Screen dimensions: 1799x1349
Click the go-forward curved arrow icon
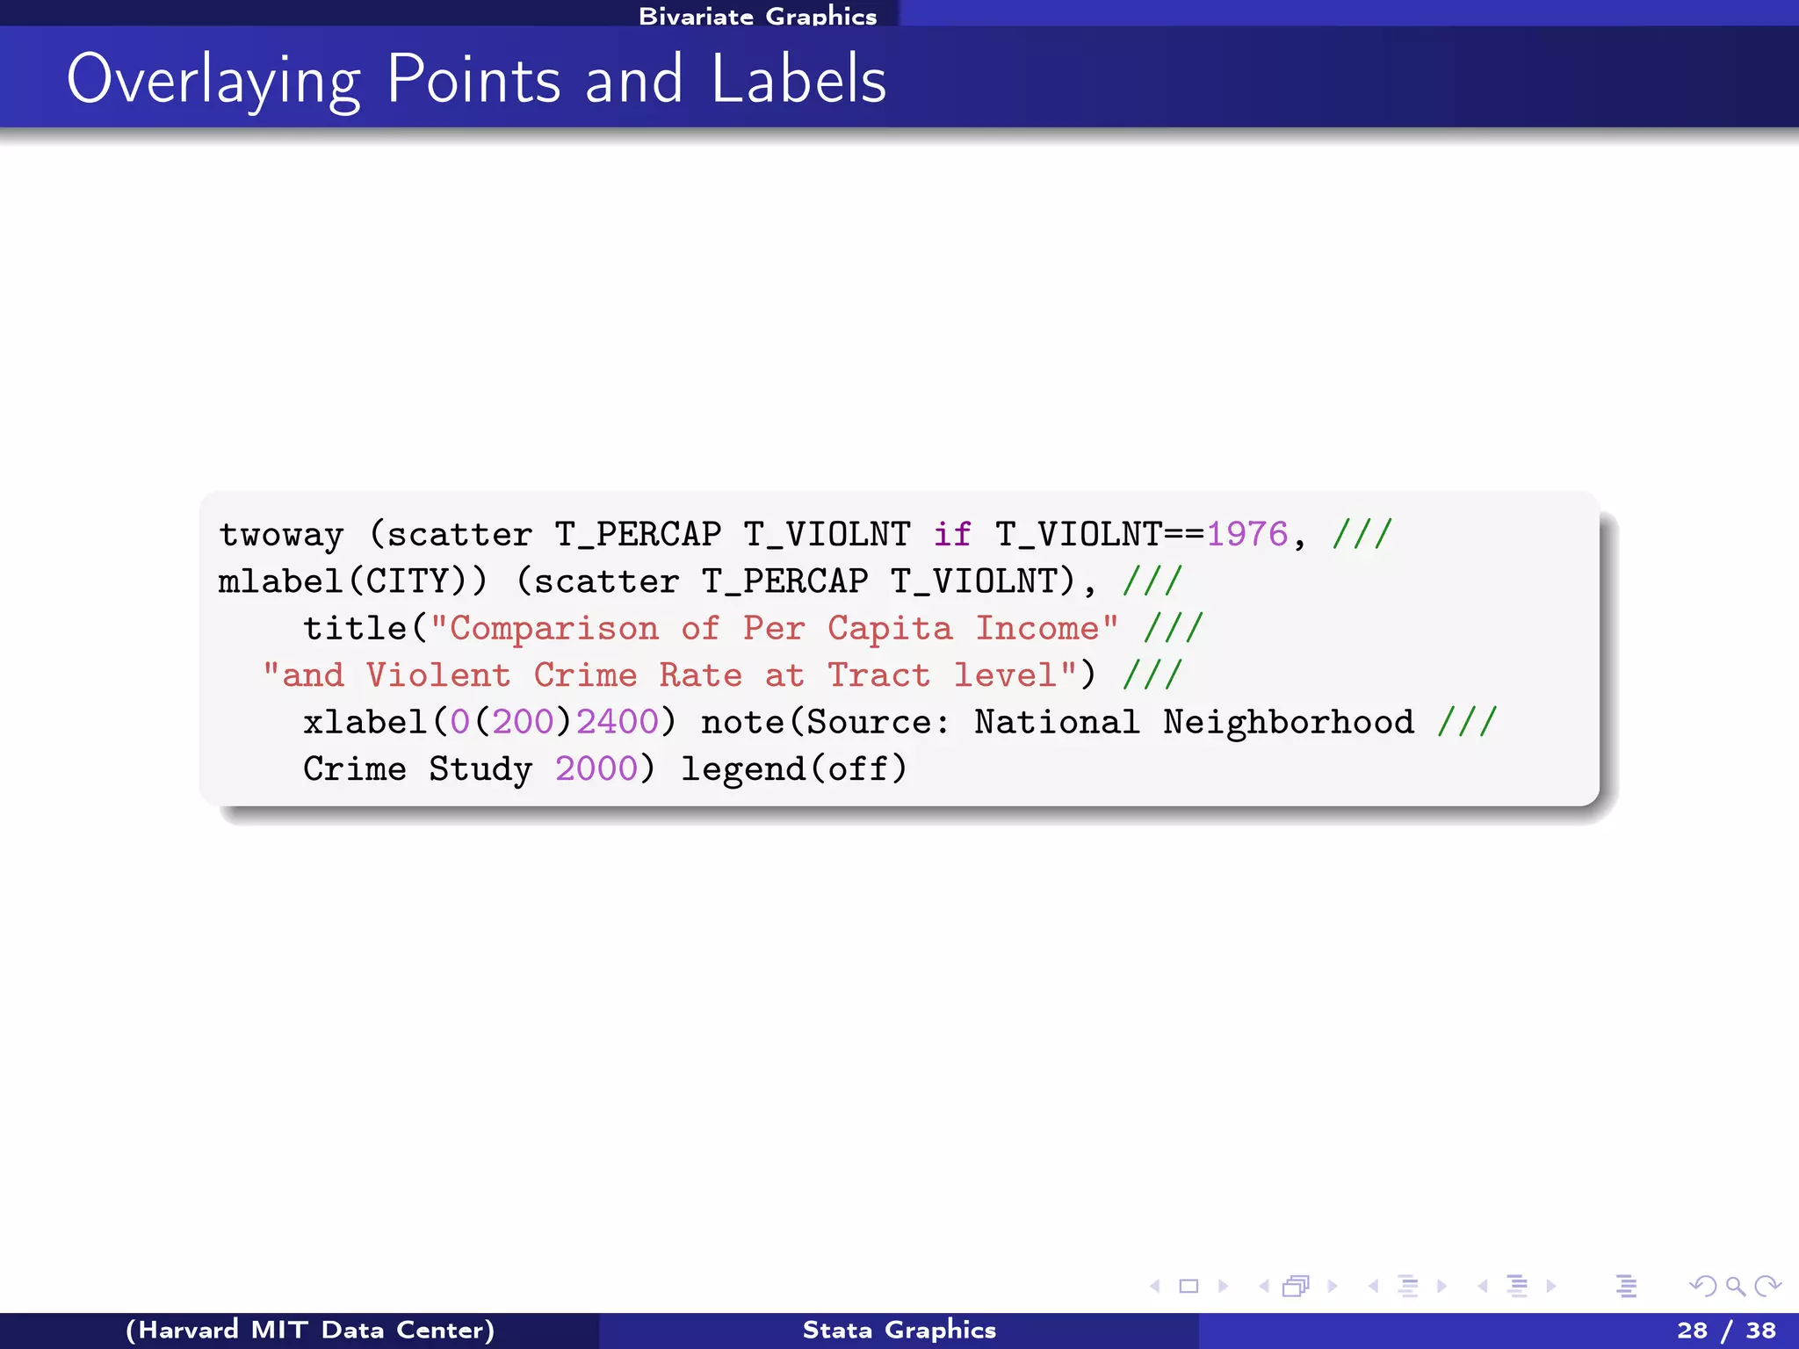pos(1766,1287)
